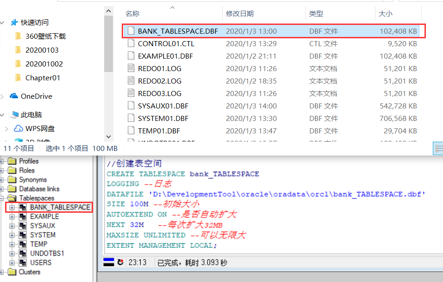Switch to details view layout icon
This screenshot has height=282, width=443.
click(439, 149)
